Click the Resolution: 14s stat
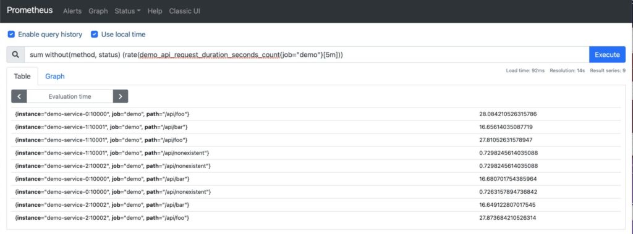Image resolution: width=633 pixels, height=234 pixels. (x=567, y=70)
